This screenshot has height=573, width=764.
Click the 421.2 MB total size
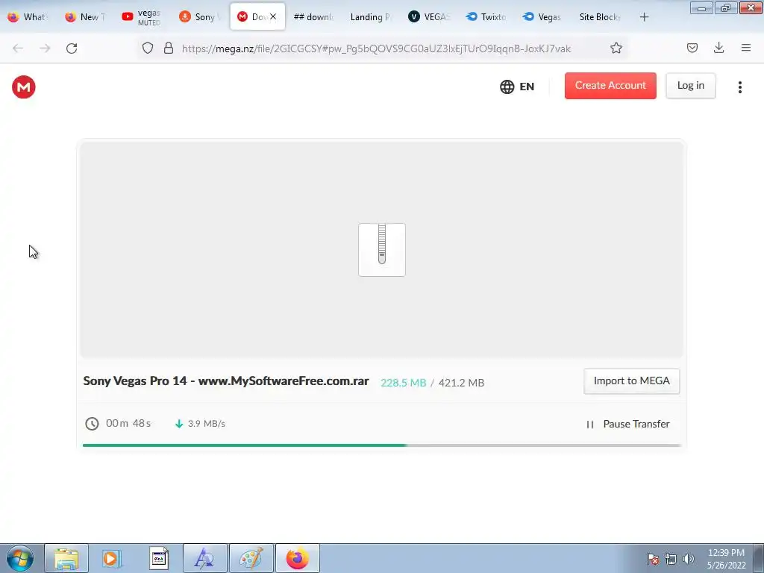(x=461, y=383)
